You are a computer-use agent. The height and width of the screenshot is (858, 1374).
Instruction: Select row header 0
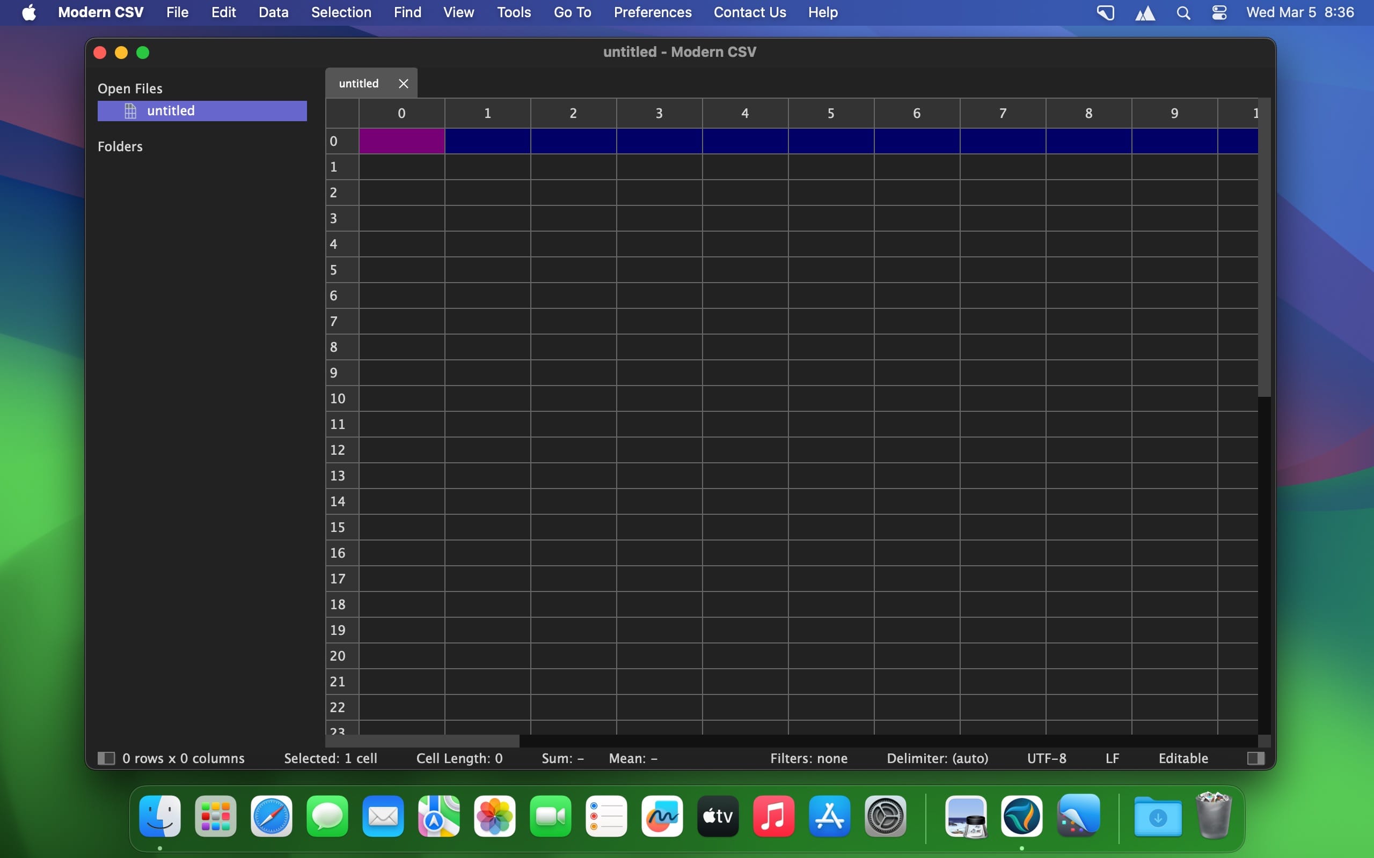[342, 140]
